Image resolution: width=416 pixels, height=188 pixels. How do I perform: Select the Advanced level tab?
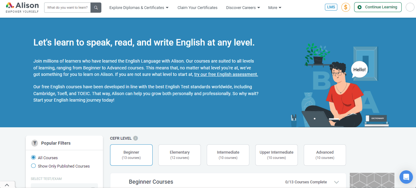[325, 155]
